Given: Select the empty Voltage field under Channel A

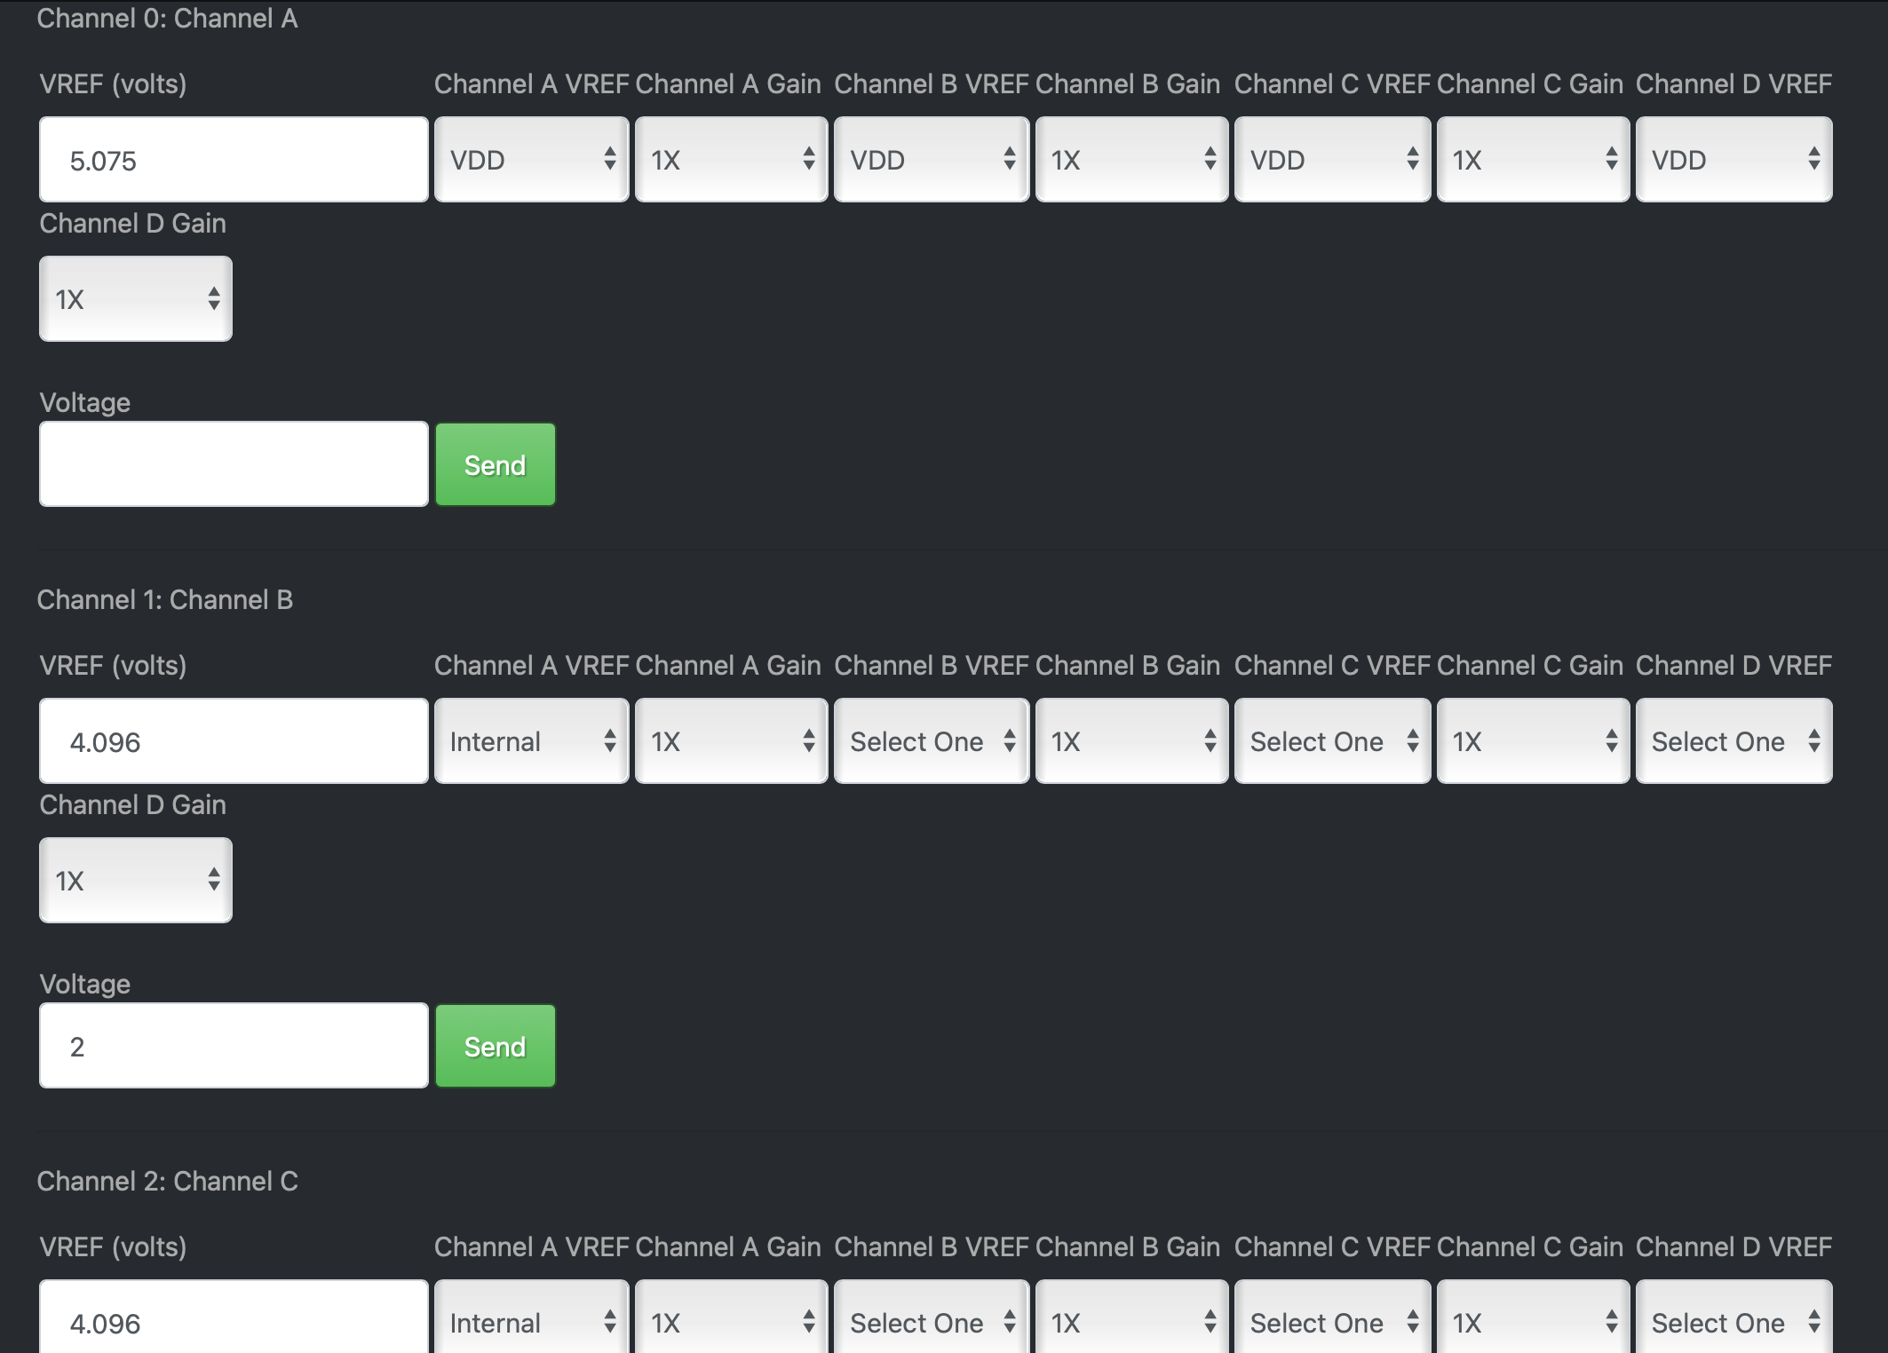Looking at the screenshot, I should [233, 463].
